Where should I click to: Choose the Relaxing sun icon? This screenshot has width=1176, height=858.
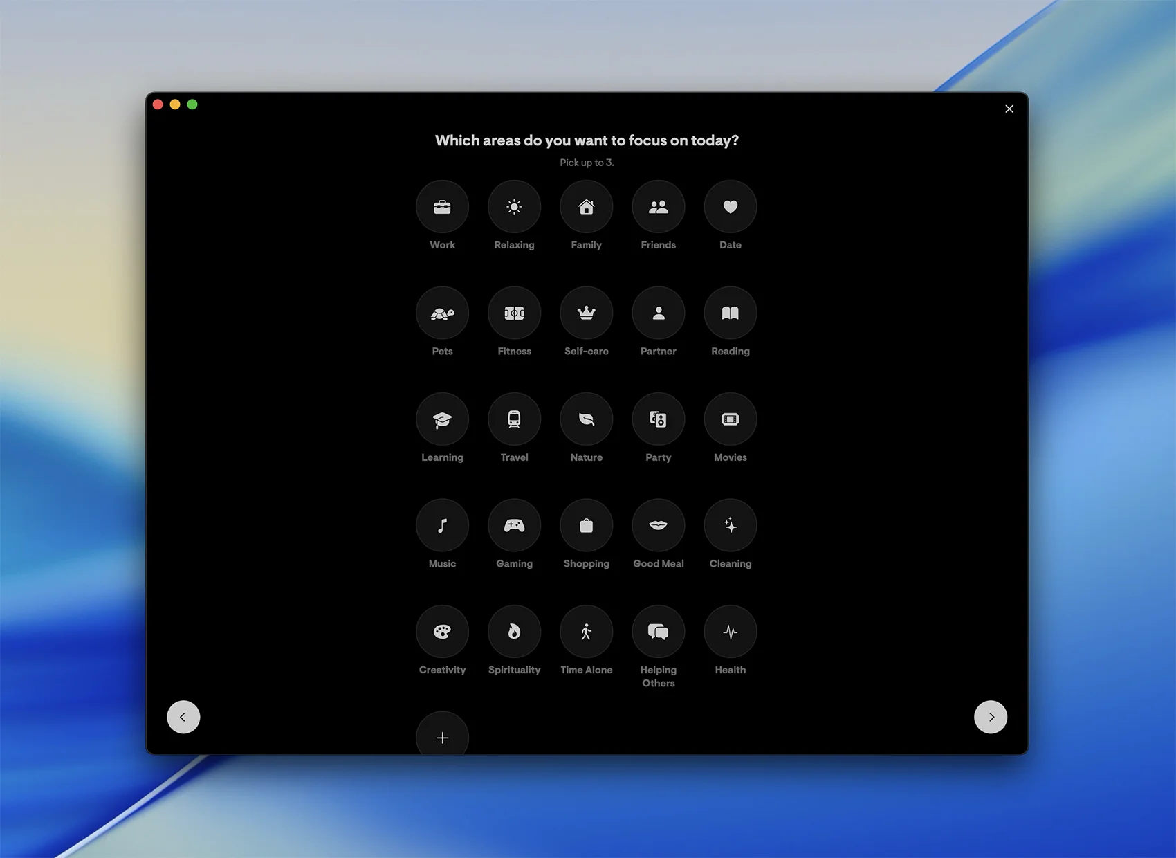[514, 207]
